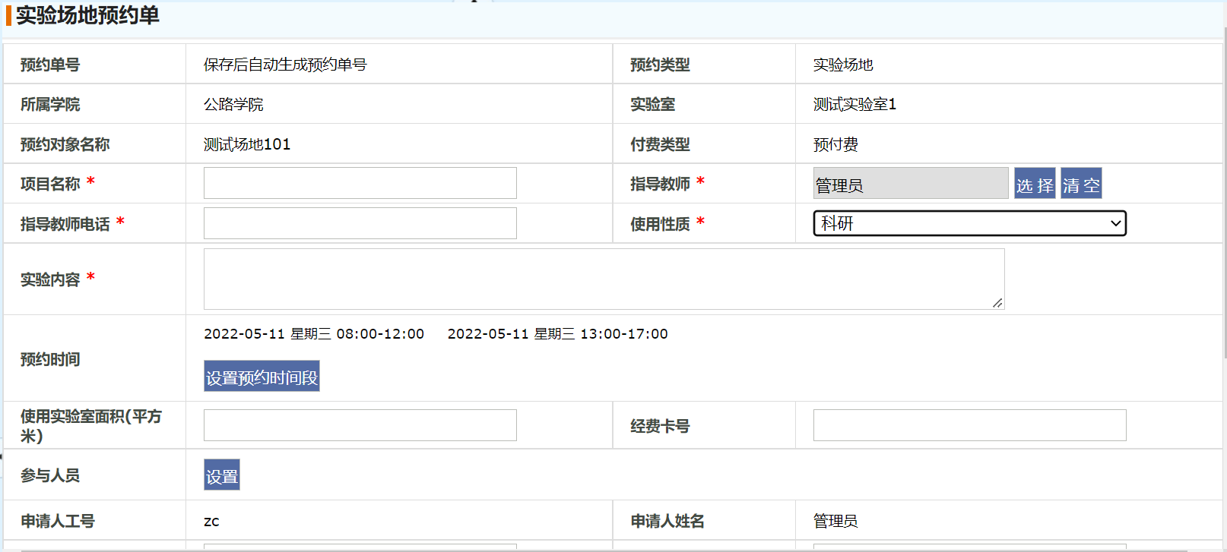This screenshot has width=1227, height=552.
Task: Click the 指导教师 field showing 管理员
Action: pos(910,184)
